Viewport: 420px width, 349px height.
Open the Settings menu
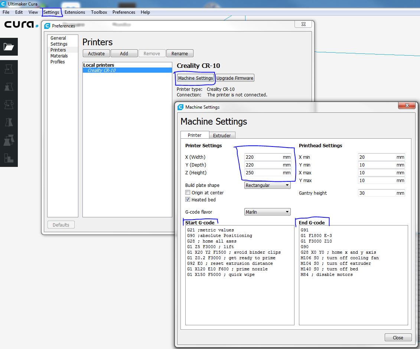(x=51, y=12)
